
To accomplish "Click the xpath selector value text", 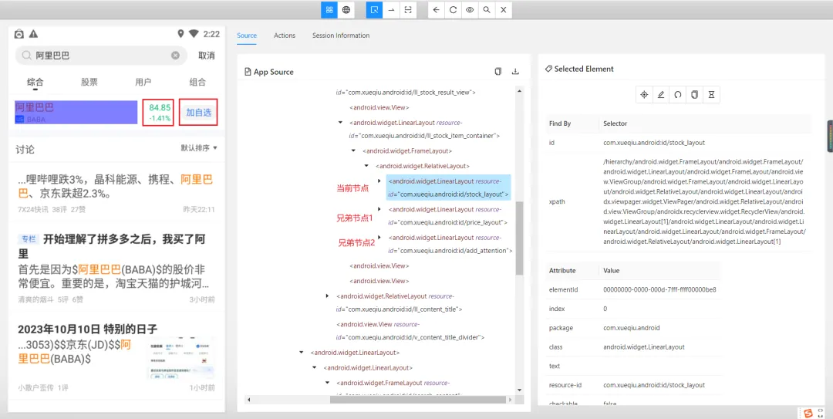I will pyautogui.click(x=704, y=201).
